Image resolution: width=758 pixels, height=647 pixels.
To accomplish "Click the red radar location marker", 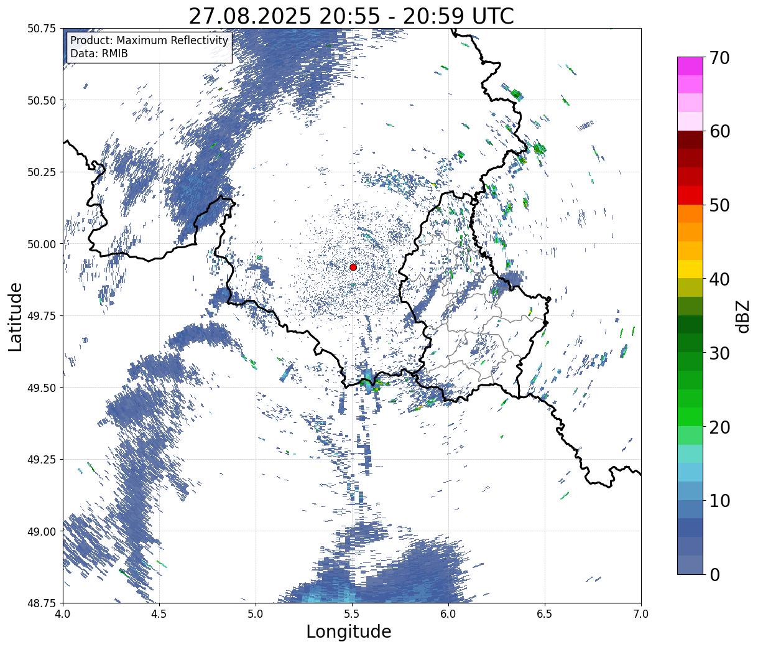I will [353, 267].
